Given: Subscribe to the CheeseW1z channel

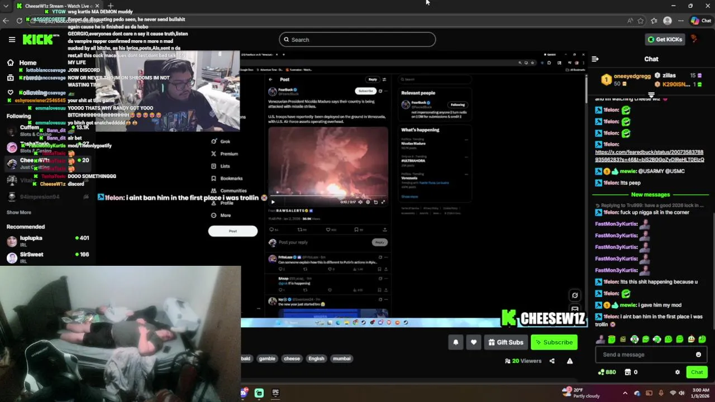Looking at the screenshot, I should click(x=554, y=342).
